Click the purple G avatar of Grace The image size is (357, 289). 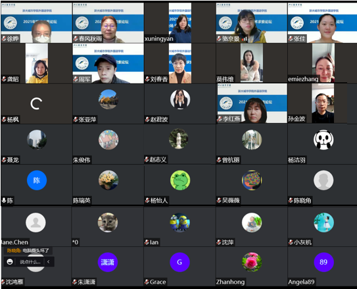179,262
